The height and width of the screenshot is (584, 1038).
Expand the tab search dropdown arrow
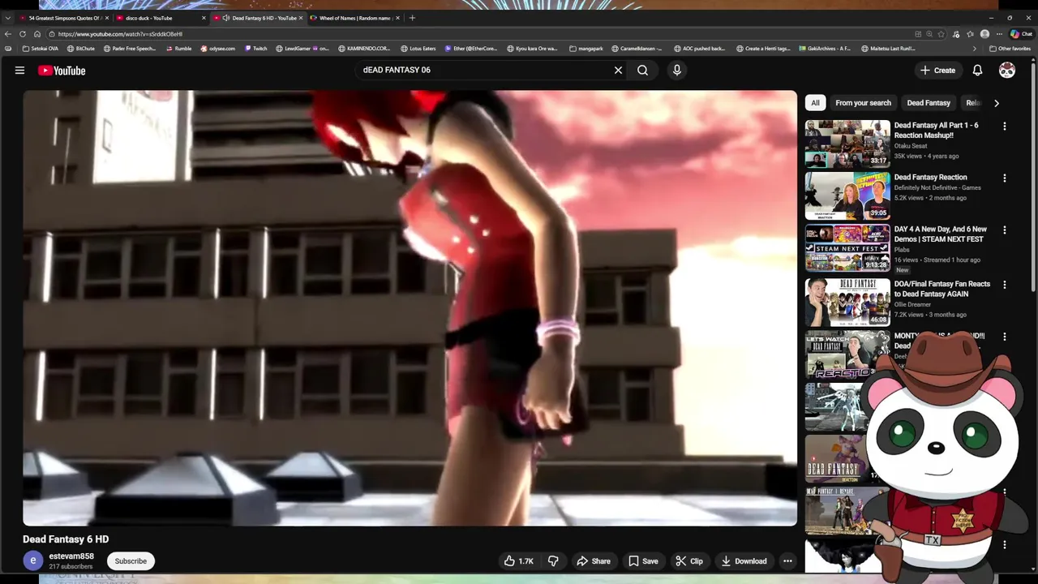tap(8, 18)
